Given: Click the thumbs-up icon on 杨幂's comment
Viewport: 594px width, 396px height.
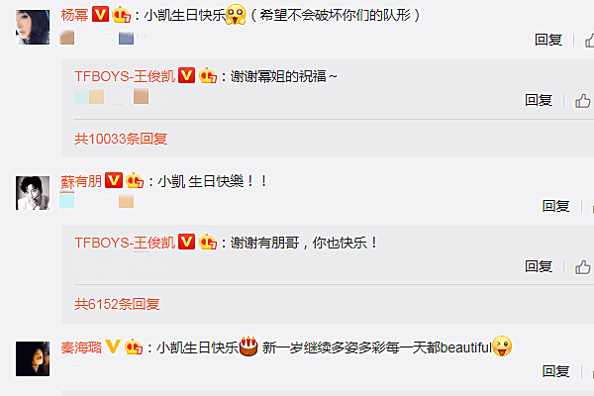Looking at the screenshot, I should pos(589,41).
